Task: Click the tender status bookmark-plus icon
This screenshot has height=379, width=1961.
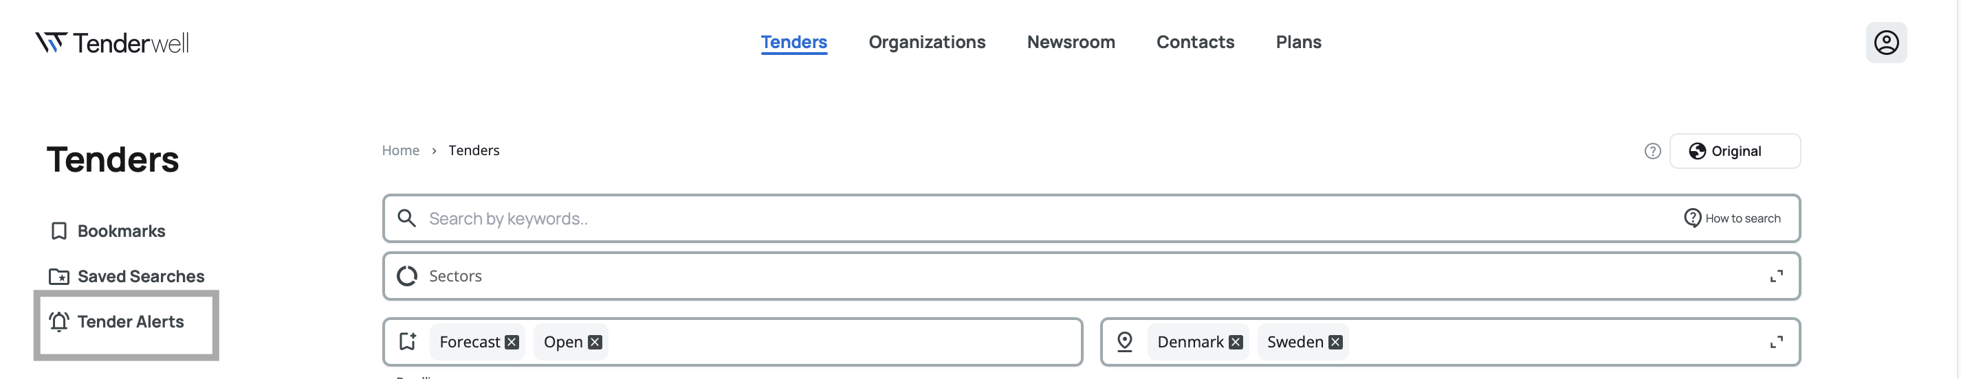Action: 408,342
